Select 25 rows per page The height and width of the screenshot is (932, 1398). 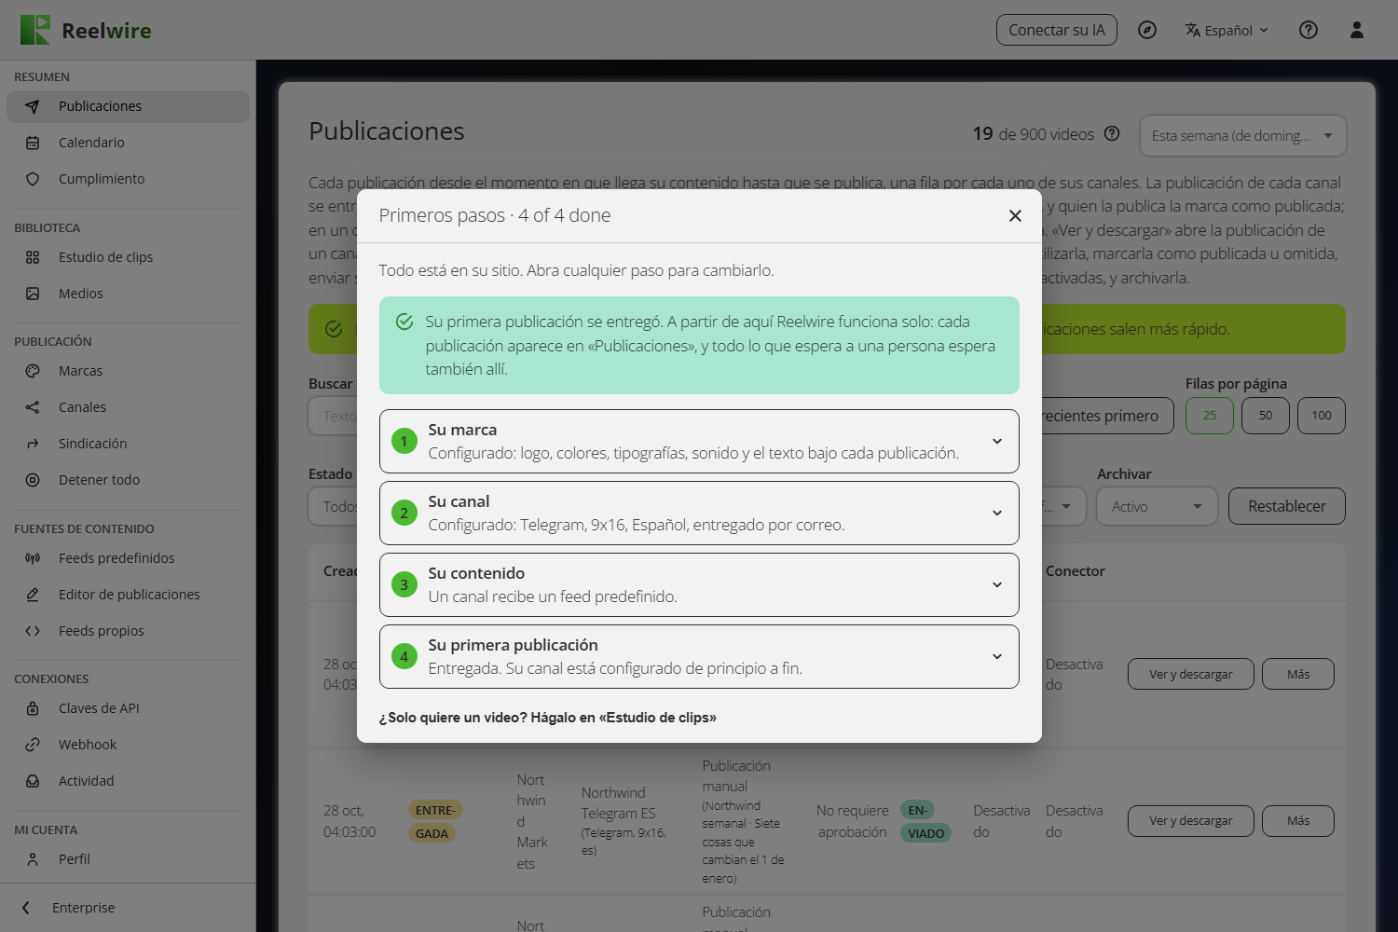[1210, 416]
